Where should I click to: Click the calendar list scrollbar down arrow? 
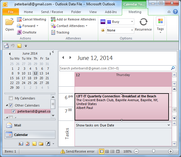tap(53, 115)
